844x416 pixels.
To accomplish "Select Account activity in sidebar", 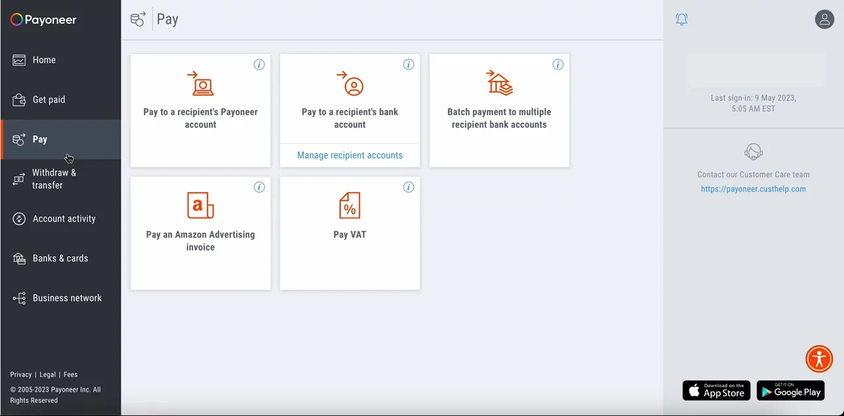I will tap(64, 219).
